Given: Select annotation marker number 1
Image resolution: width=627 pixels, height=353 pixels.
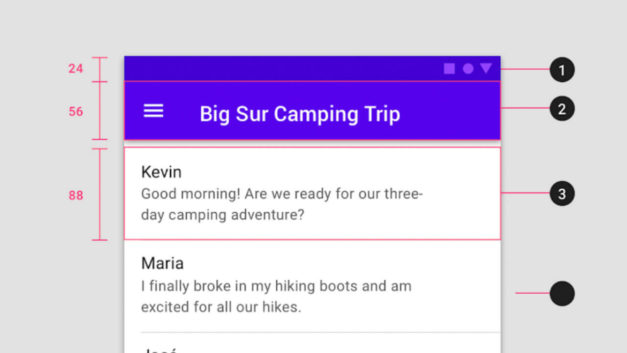Looking at the screenshot, I should [x=562, y=70].
